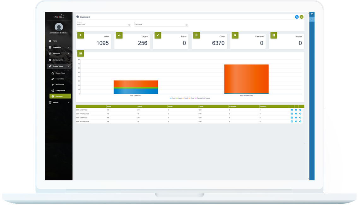Click the X icon on Cancellati card
The width and height of the screenshot is (359, 205).
click(235, 35)
